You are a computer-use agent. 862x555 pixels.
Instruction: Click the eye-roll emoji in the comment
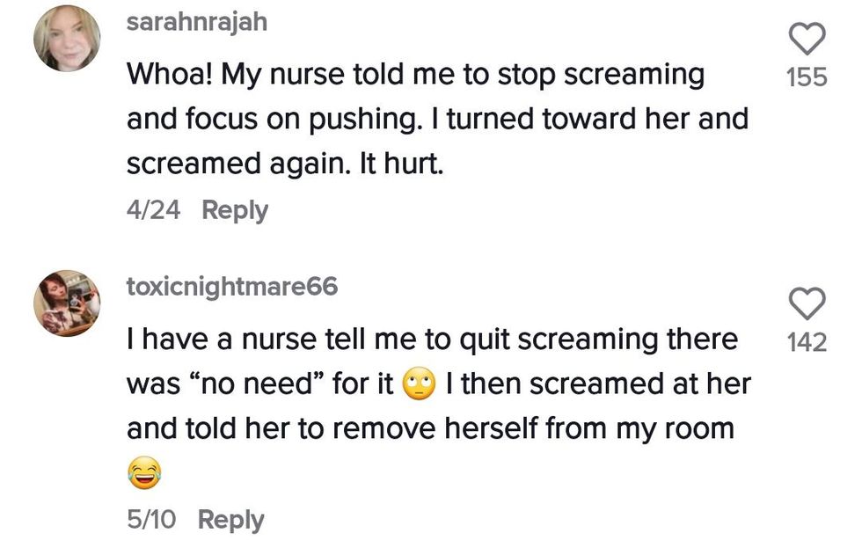point(419,385)
